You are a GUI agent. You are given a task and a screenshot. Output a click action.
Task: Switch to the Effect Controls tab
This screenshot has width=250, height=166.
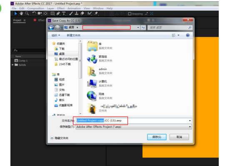point(41,20)
